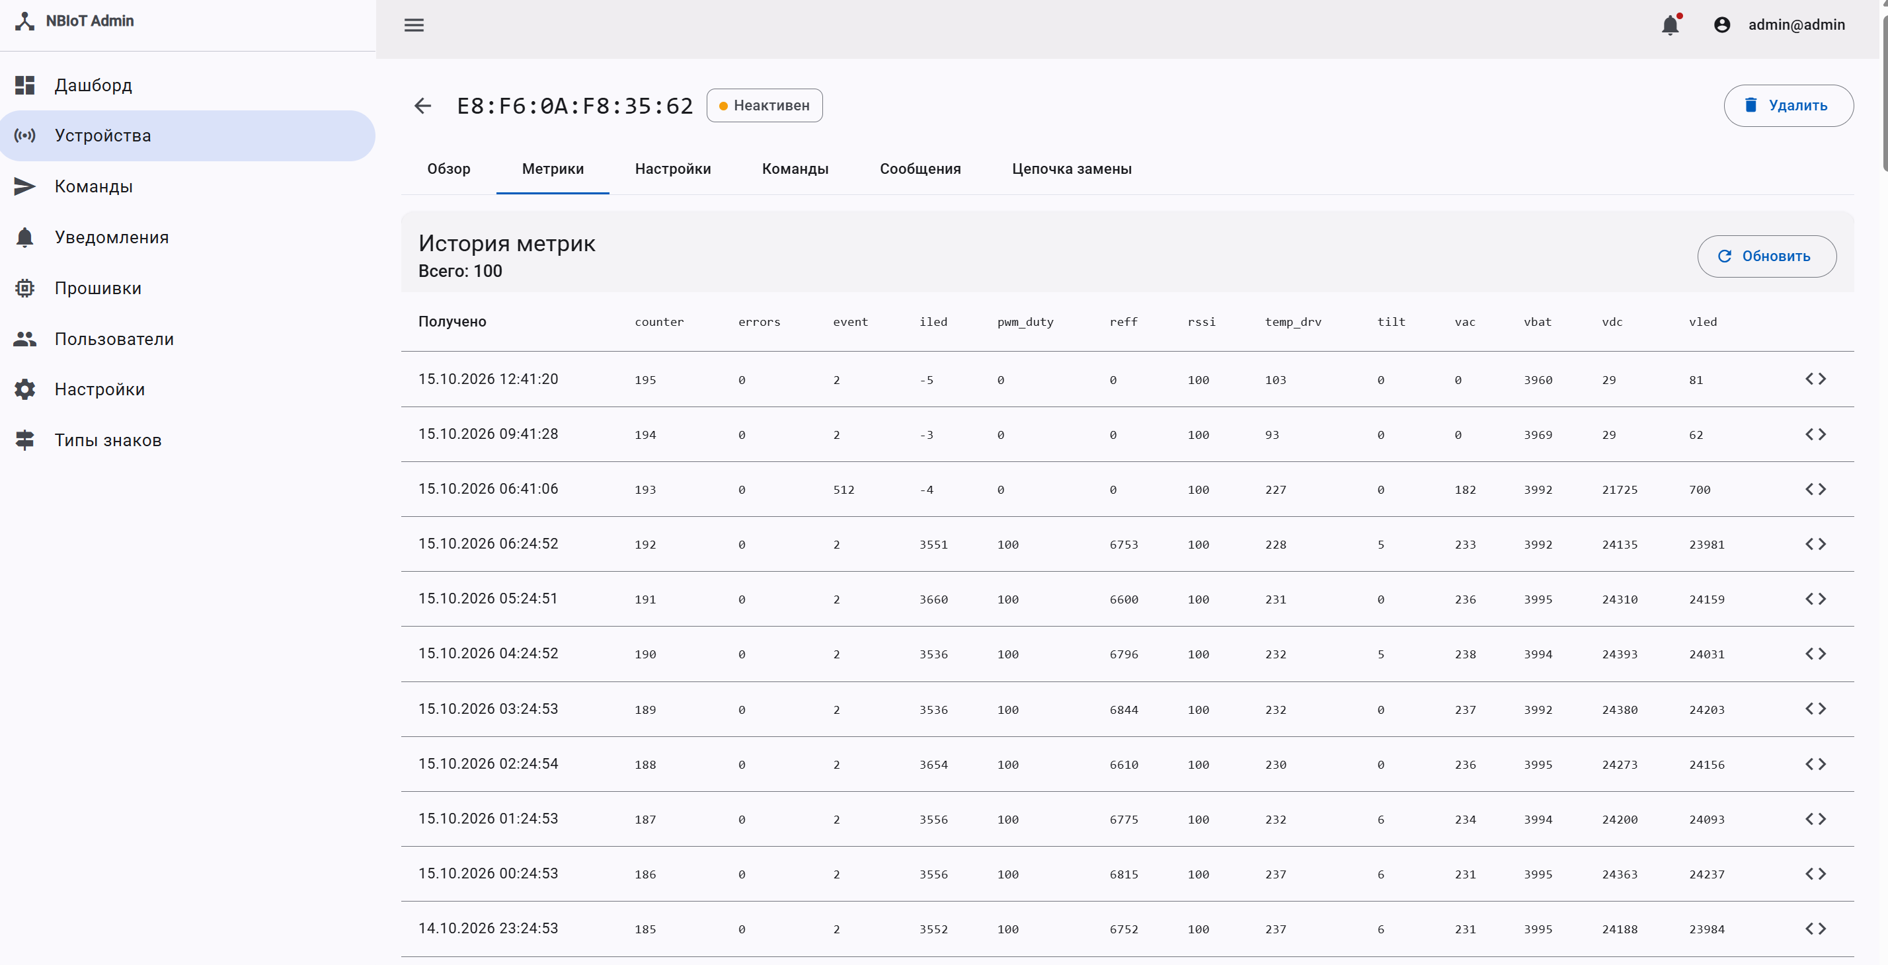
Task: Open Команды in the sidebar
Action: pyautogui.click(x=188, y=186)
